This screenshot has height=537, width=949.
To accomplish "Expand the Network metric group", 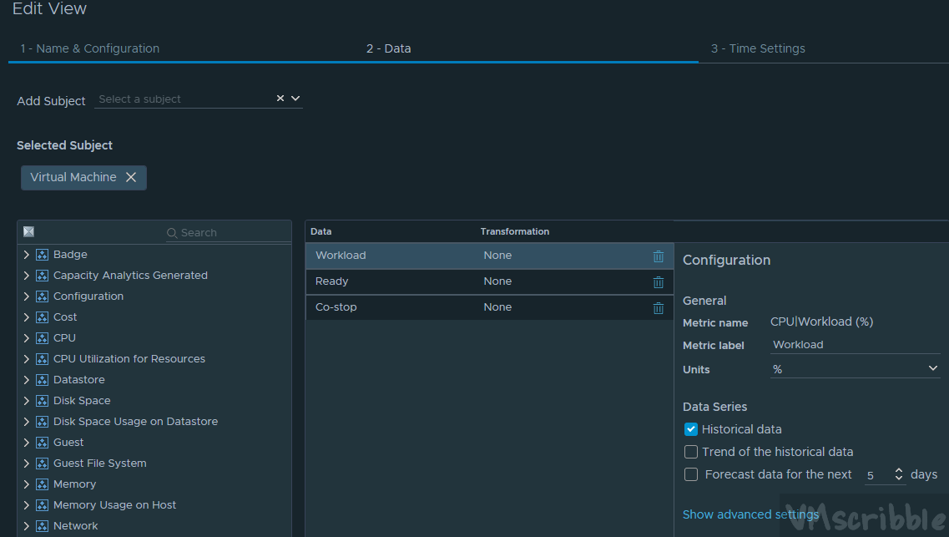I will click(x=27, y=526).
